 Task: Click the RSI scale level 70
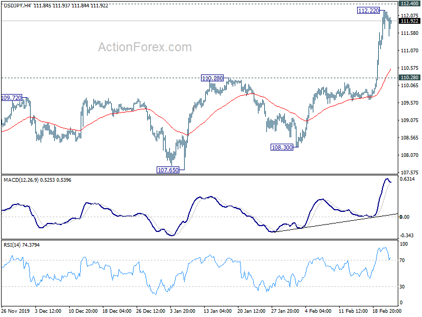point(402,260)
